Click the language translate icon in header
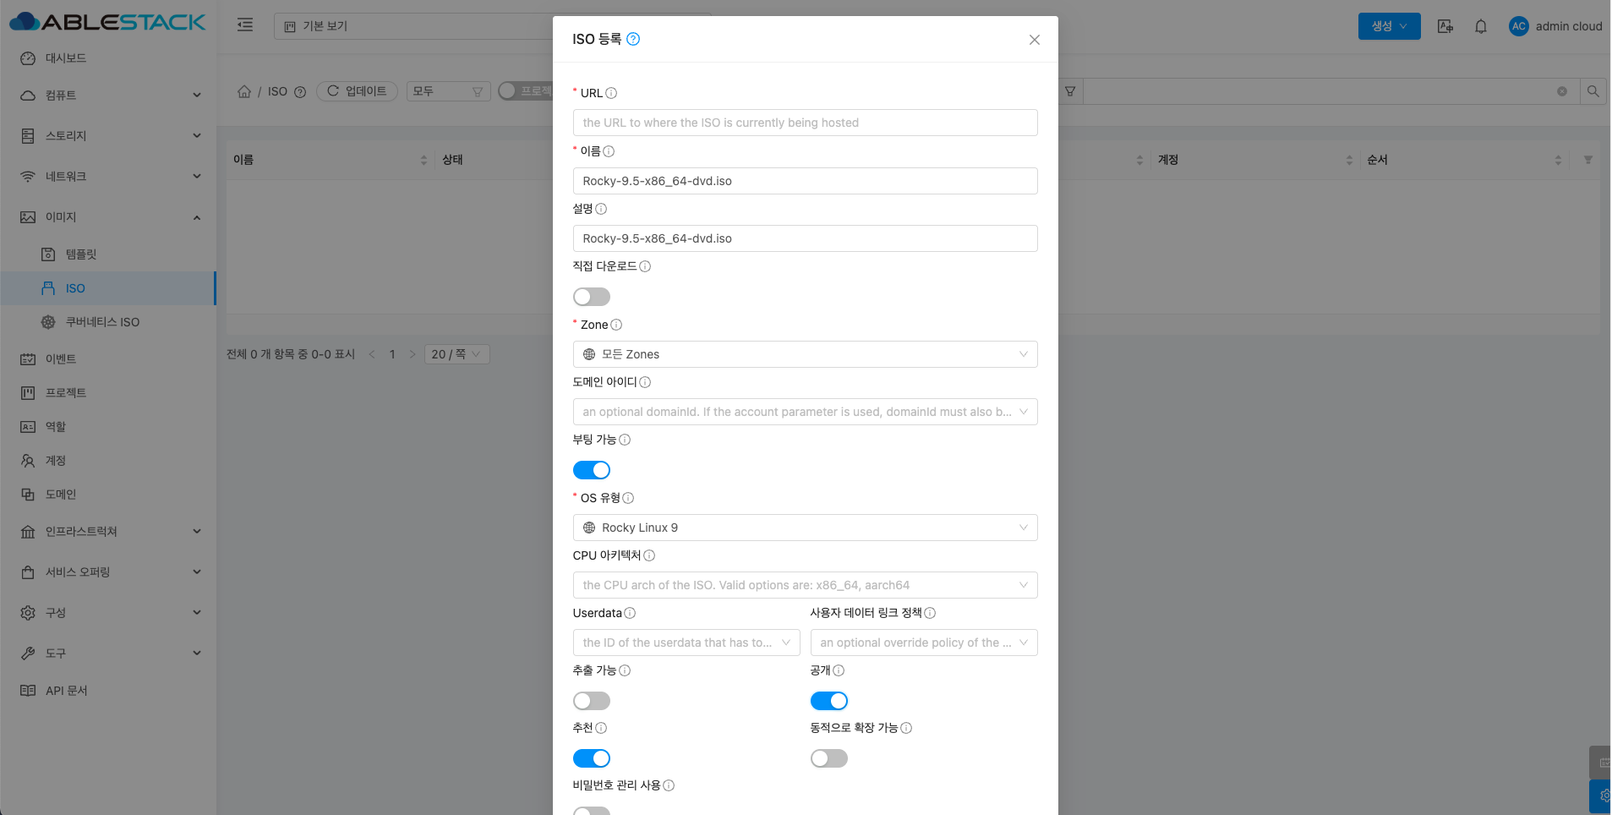Viewport: 1612px width, 815px height. pyautogui.click(x=1445, y=26)
